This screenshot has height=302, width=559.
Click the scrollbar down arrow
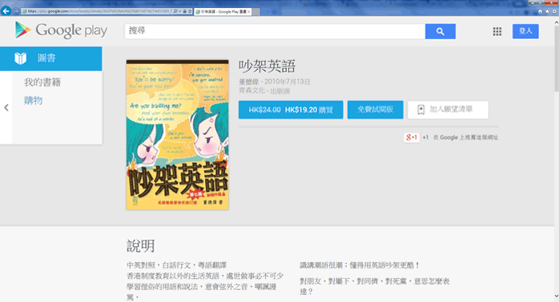(557, 296)
